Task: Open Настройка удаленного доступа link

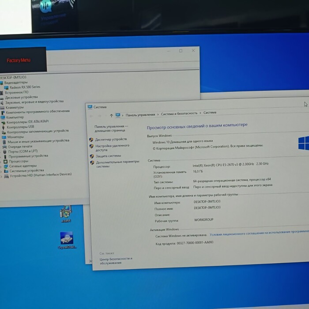Action: [113, 148]
